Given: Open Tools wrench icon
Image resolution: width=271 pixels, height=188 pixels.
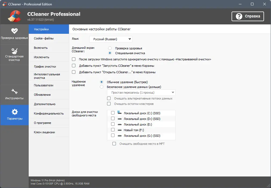Looking at the screenshot, I should point(14,92).
